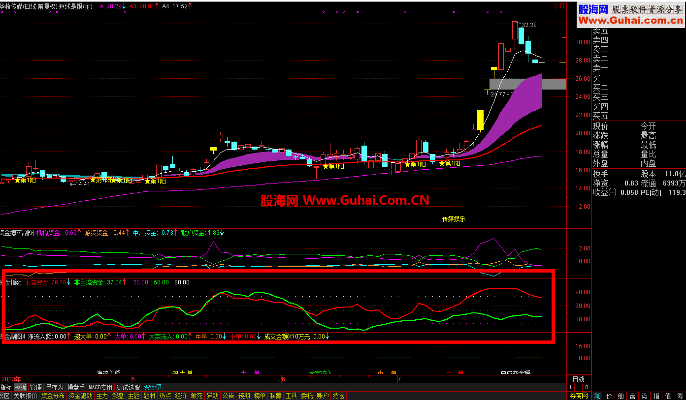
Task: Open the 公告 tab
Action: click(x=228, y=396)
